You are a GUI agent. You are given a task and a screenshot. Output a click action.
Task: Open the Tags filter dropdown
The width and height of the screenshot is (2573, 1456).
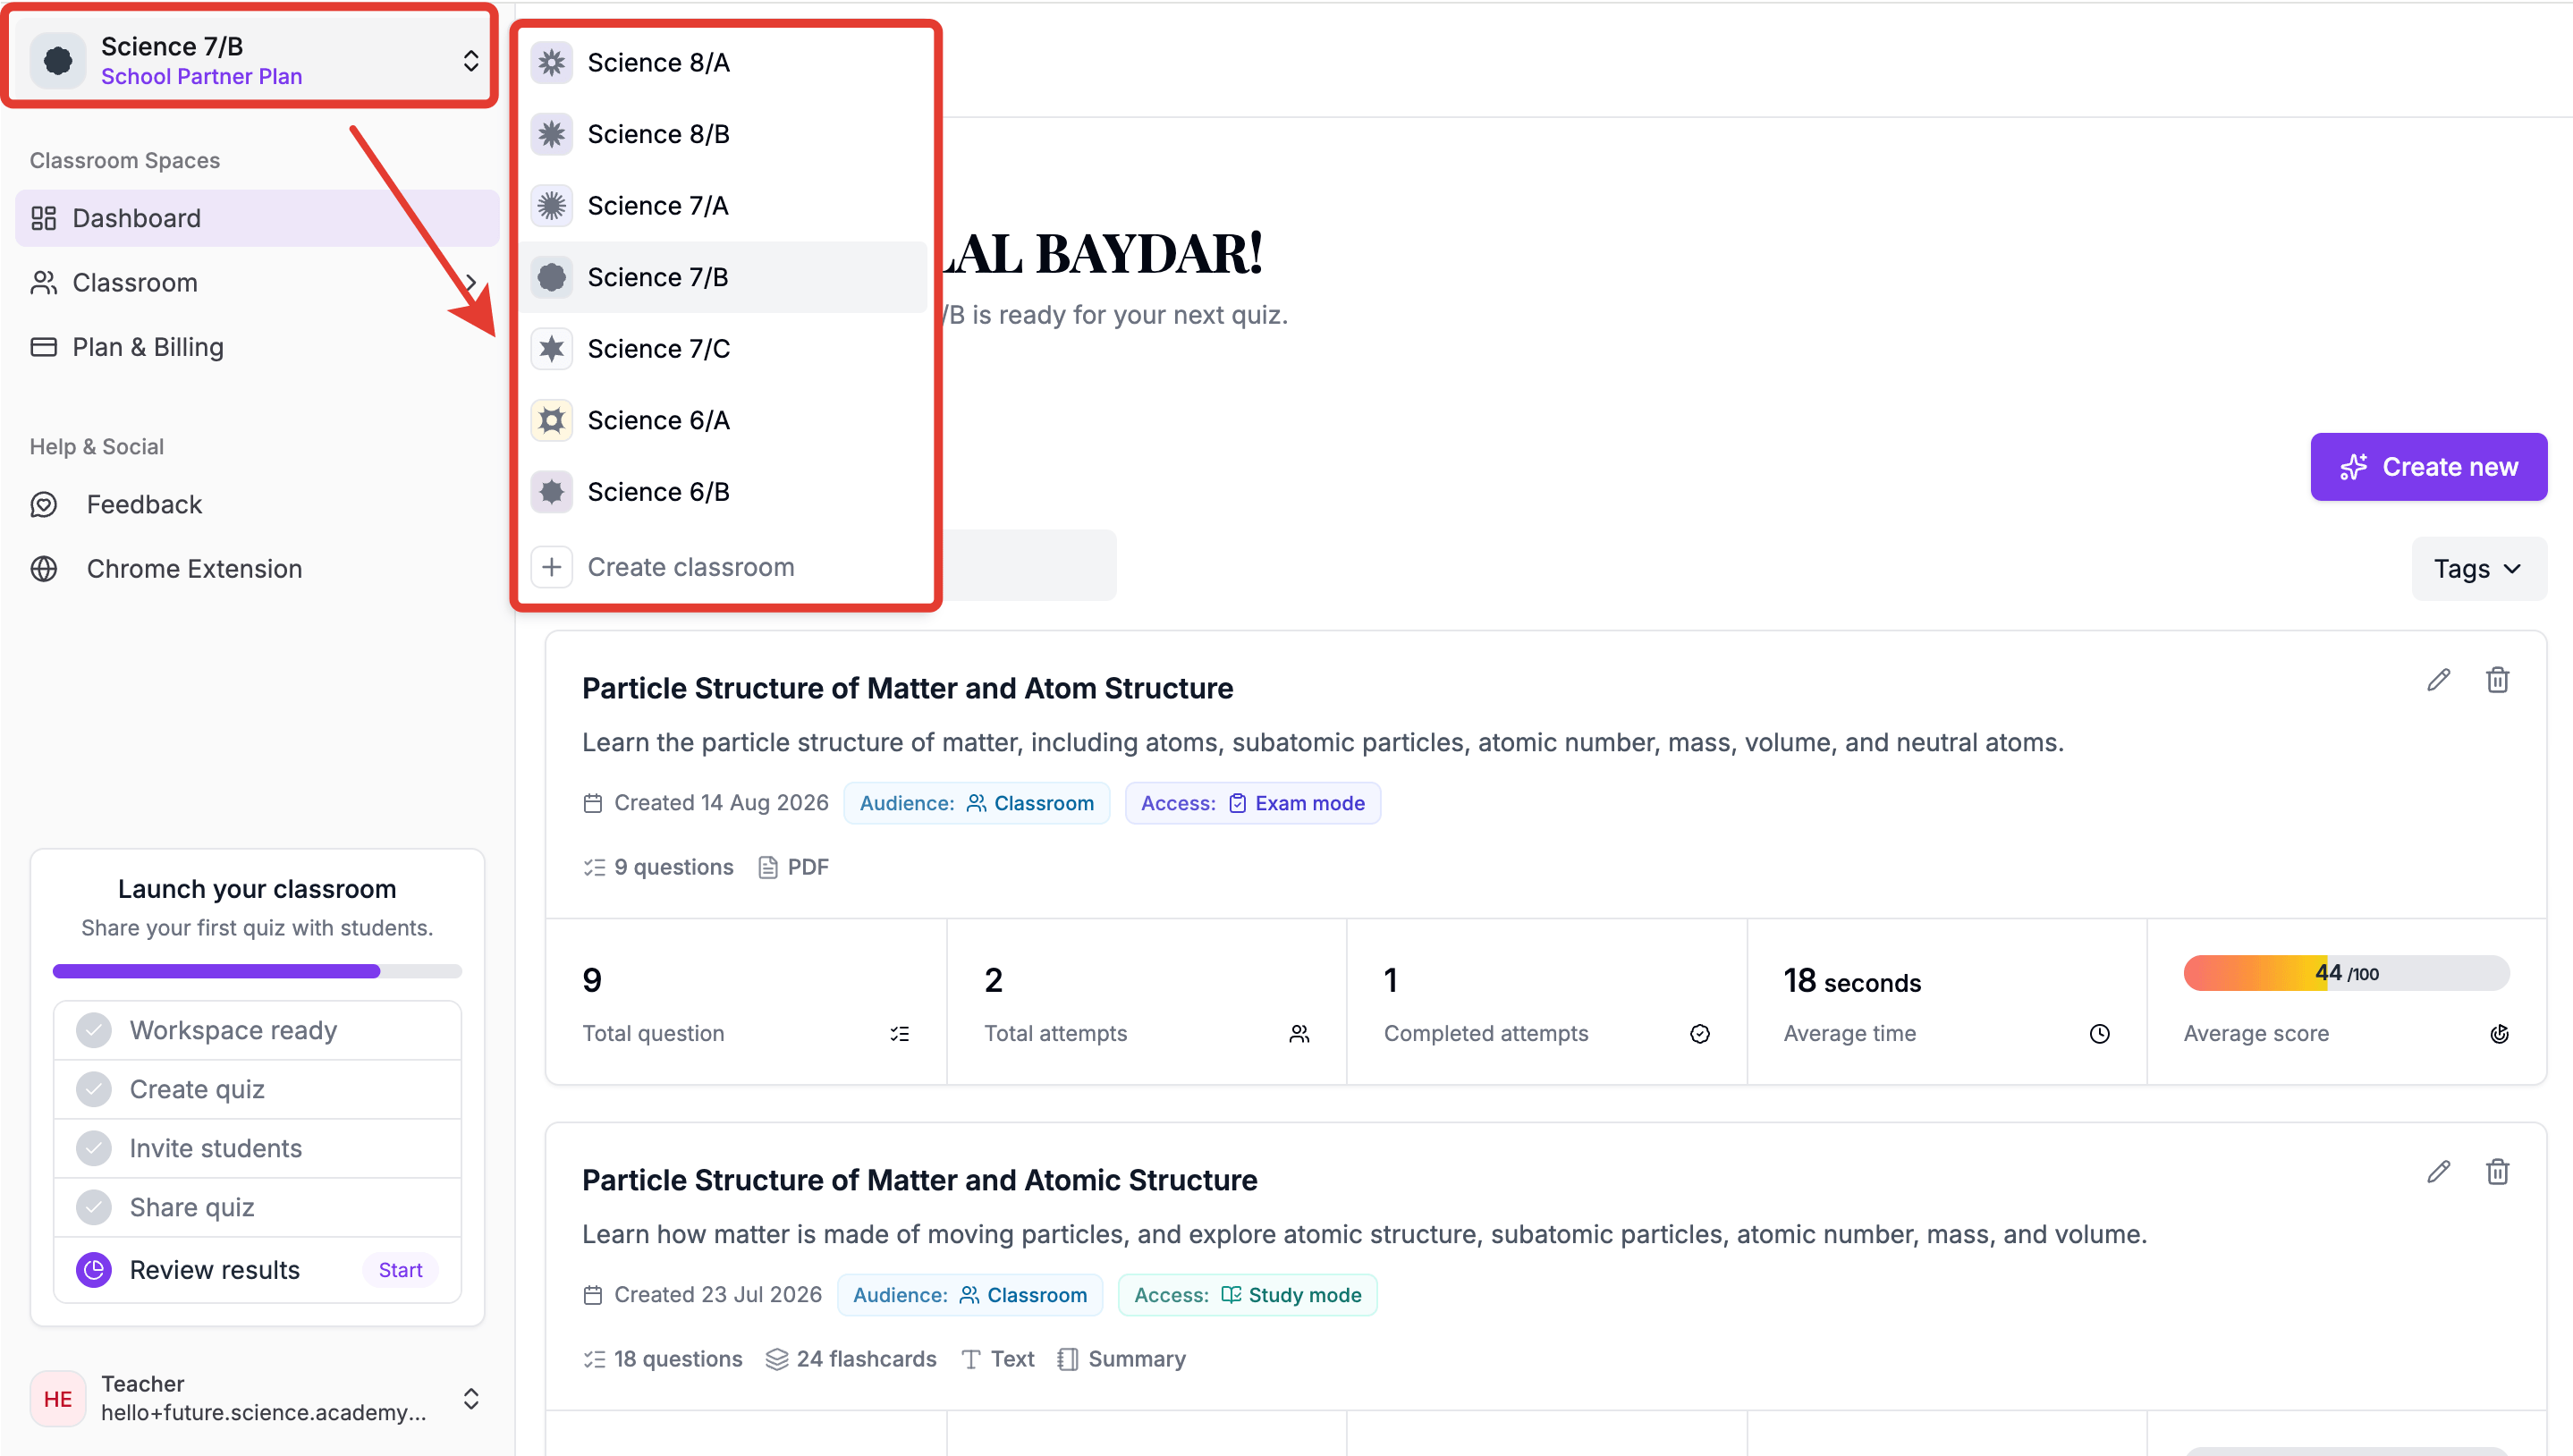[x=2478, y=569]
